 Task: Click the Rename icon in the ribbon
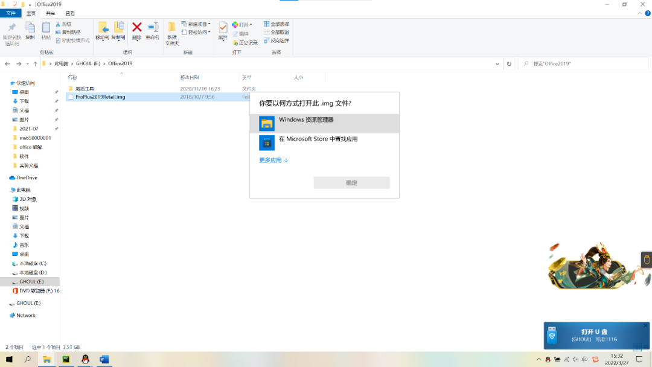[x=153, y=27]
